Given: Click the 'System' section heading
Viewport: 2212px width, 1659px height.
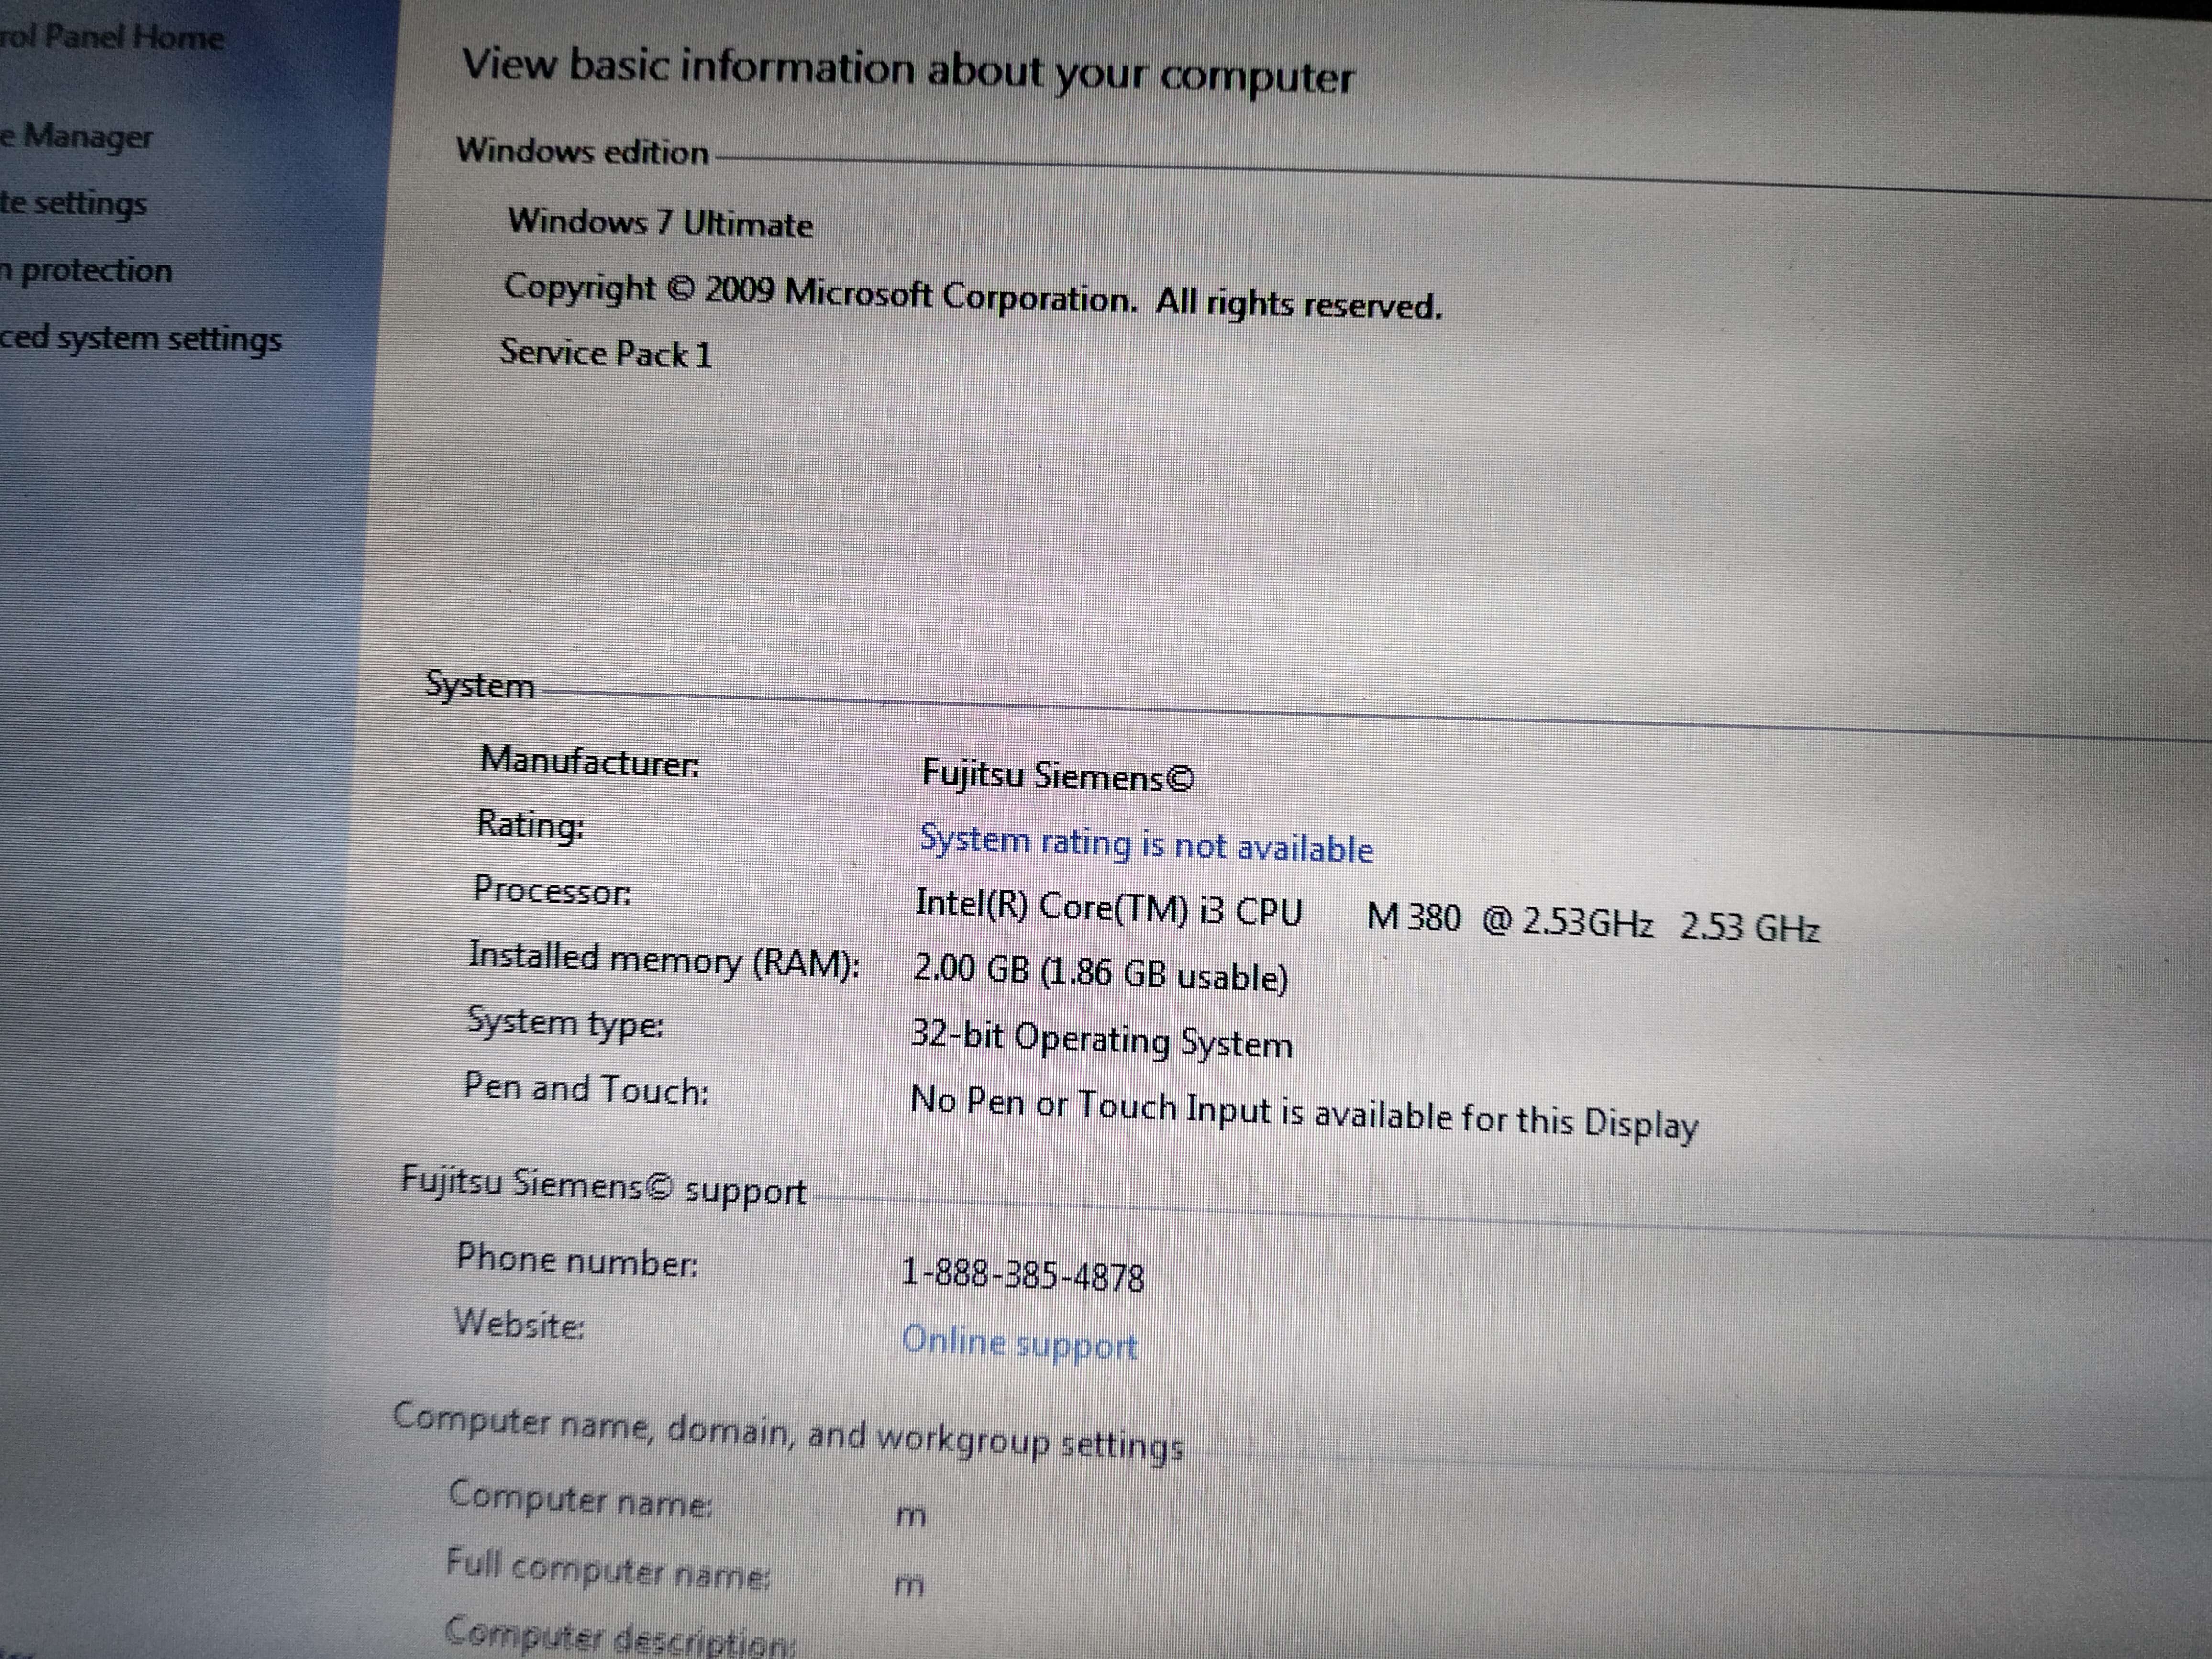Looking at the screenshot, I should coord(480,686).
